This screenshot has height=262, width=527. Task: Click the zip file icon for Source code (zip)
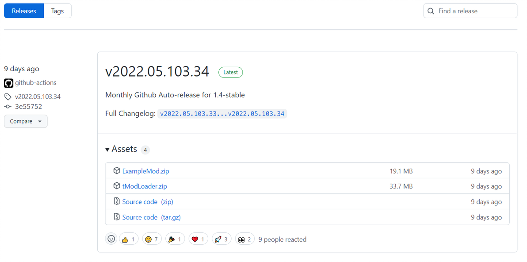coord(117,201)
